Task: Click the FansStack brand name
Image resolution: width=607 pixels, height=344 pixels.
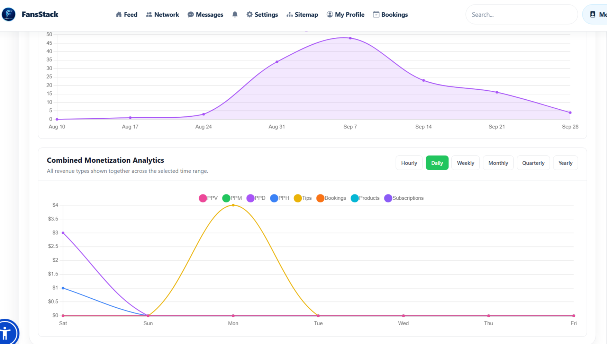Action: pyautogui.click(x=40, y=14)
